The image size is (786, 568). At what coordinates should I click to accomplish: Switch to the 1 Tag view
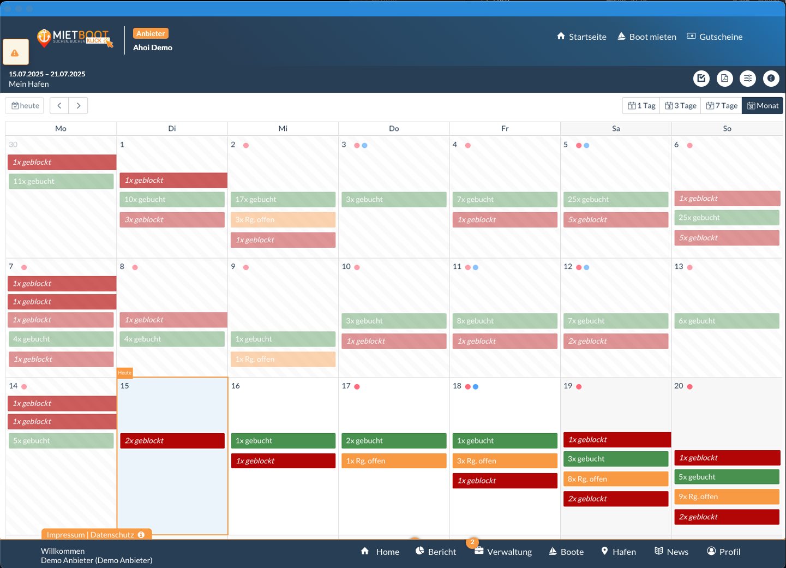[641, 106]
